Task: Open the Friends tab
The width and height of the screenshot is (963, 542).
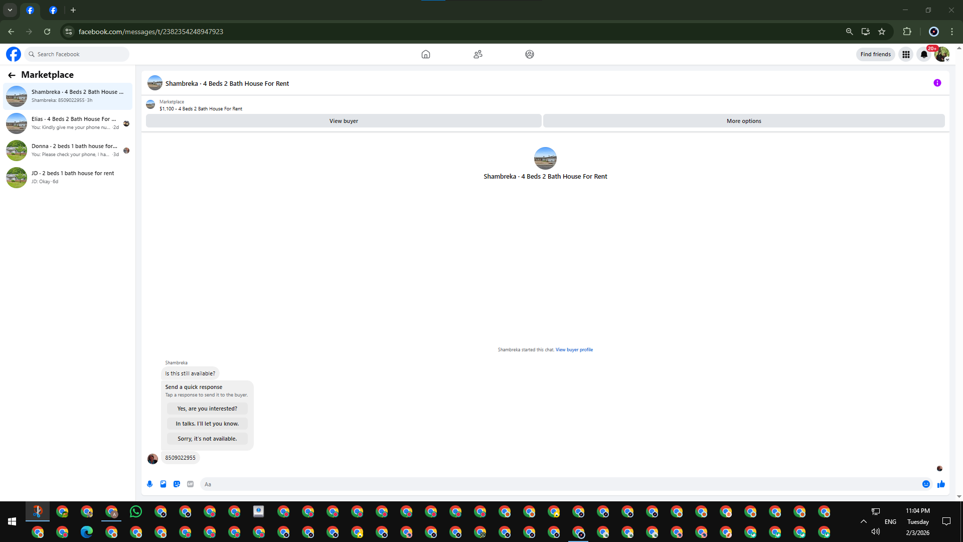Action: pyautogui.click(x=477, y=54)
